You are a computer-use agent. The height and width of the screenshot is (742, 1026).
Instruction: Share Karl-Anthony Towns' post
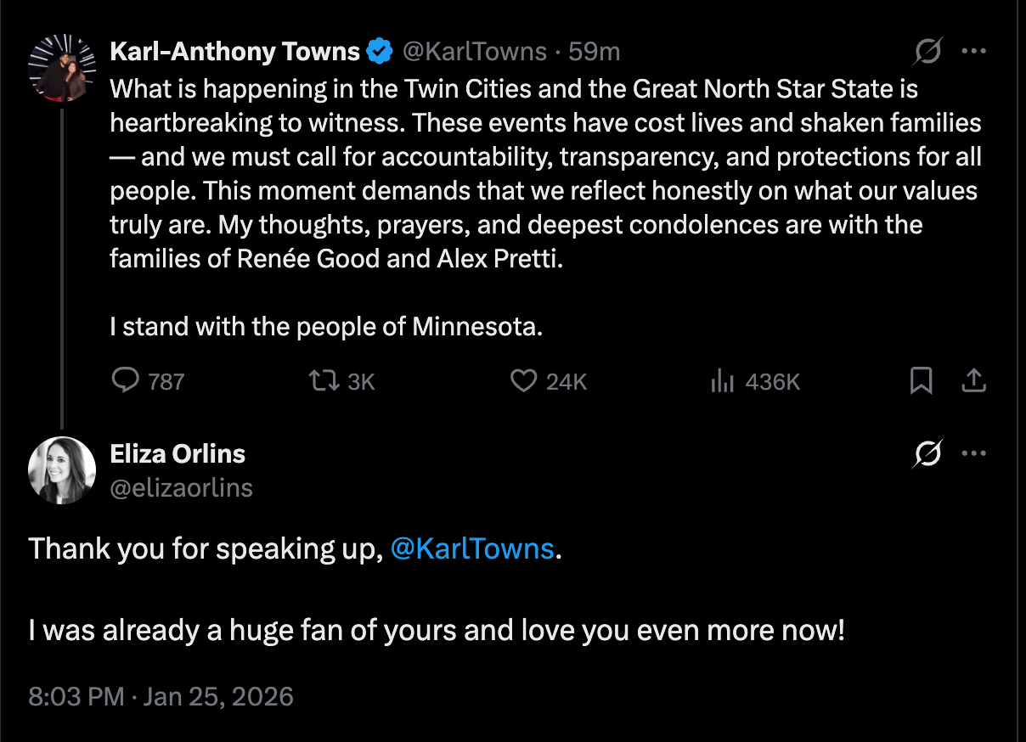point(973,381)
